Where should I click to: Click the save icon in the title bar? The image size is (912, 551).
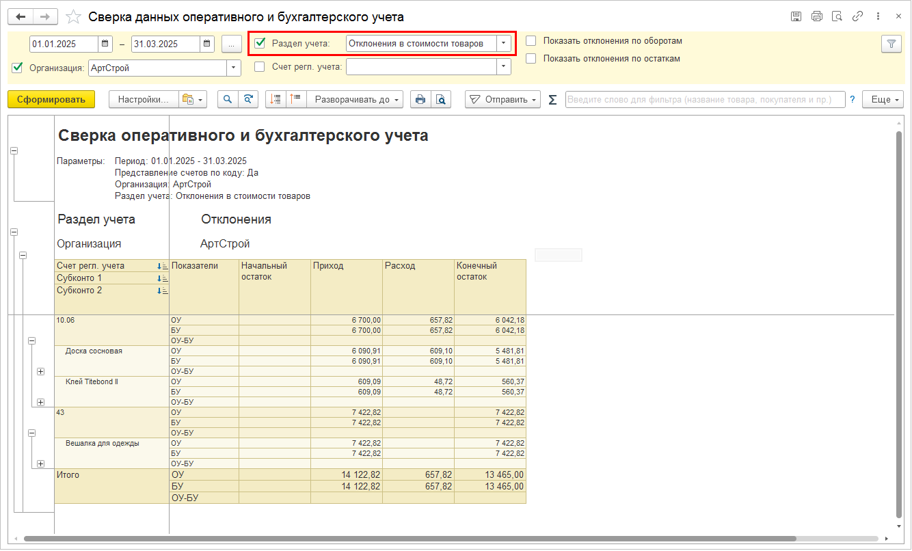[796, 16]
